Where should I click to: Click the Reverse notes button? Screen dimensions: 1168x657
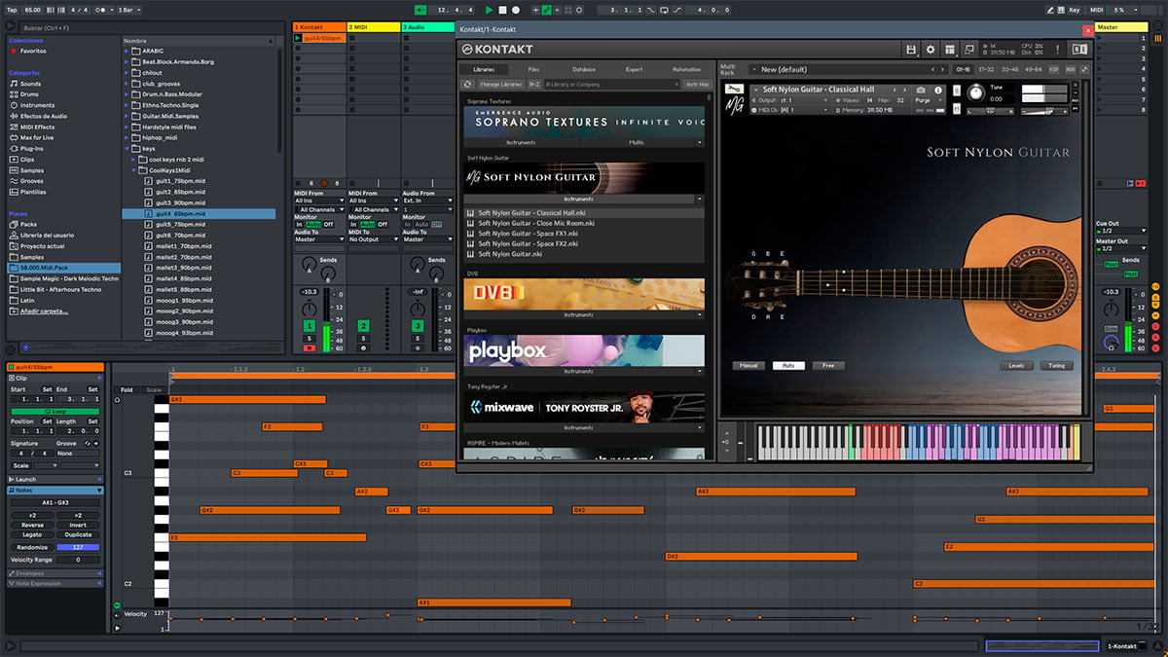point(32,526)
